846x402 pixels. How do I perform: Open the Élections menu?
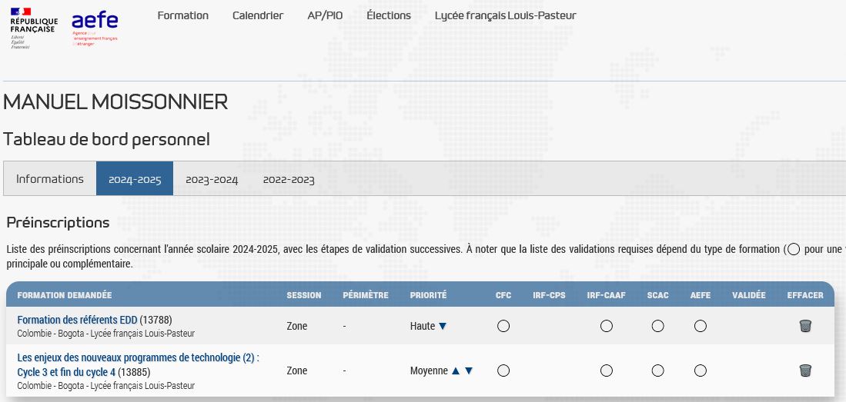389,15
